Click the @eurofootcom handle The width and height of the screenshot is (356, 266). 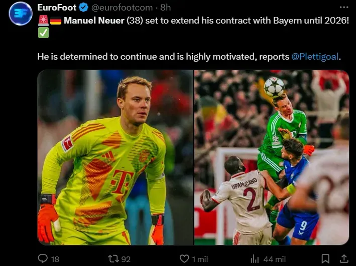coord(122,8)
